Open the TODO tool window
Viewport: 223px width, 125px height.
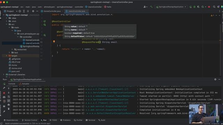pyautogui.click(x=53, y=120)
